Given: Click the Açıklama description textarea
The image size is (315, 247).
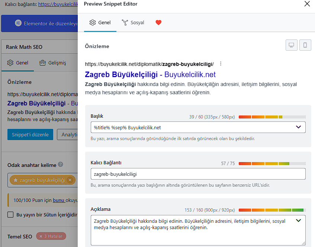Looking at the screenshot, I should [198, 230].
